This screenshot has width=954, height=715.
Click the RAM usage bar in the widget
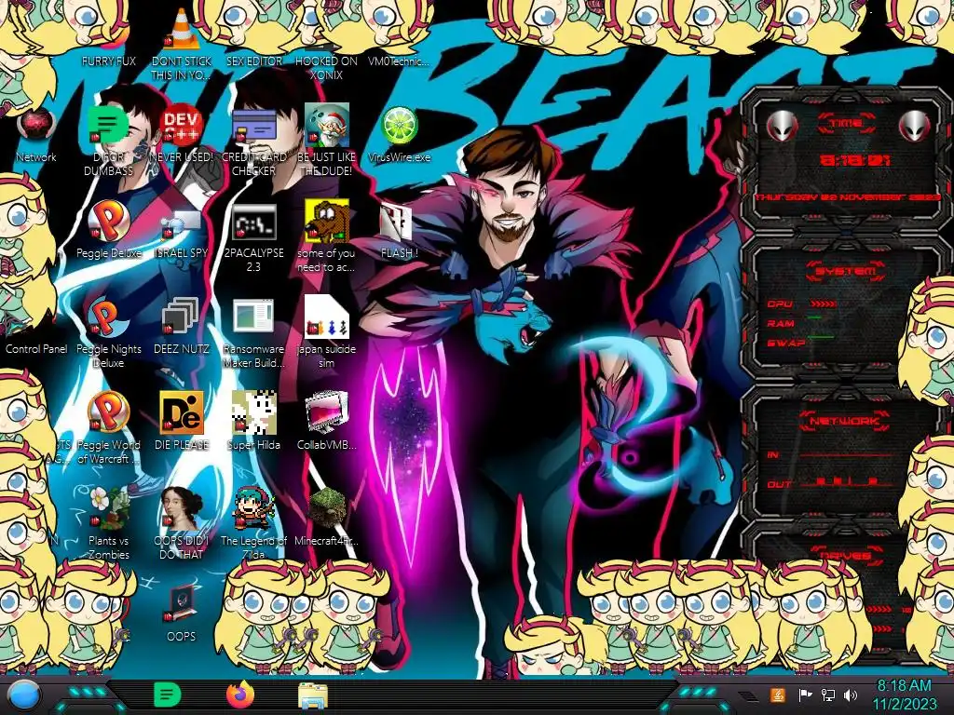click(814, 318)
